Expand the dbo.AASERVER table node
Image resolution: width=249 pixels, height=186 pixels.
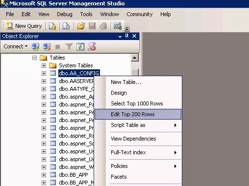point(44,81)
